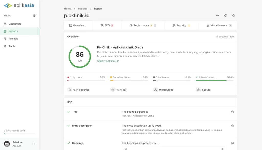
Task: Click the aplikasia logo
Action: coord(19,5)
